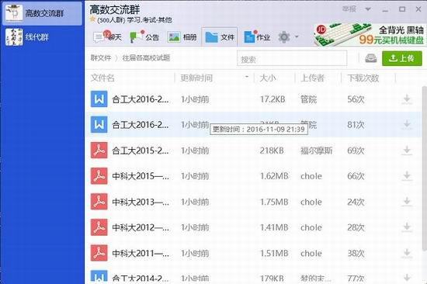Click the 1.75MB size cell
427x284 pixels.
274,202
